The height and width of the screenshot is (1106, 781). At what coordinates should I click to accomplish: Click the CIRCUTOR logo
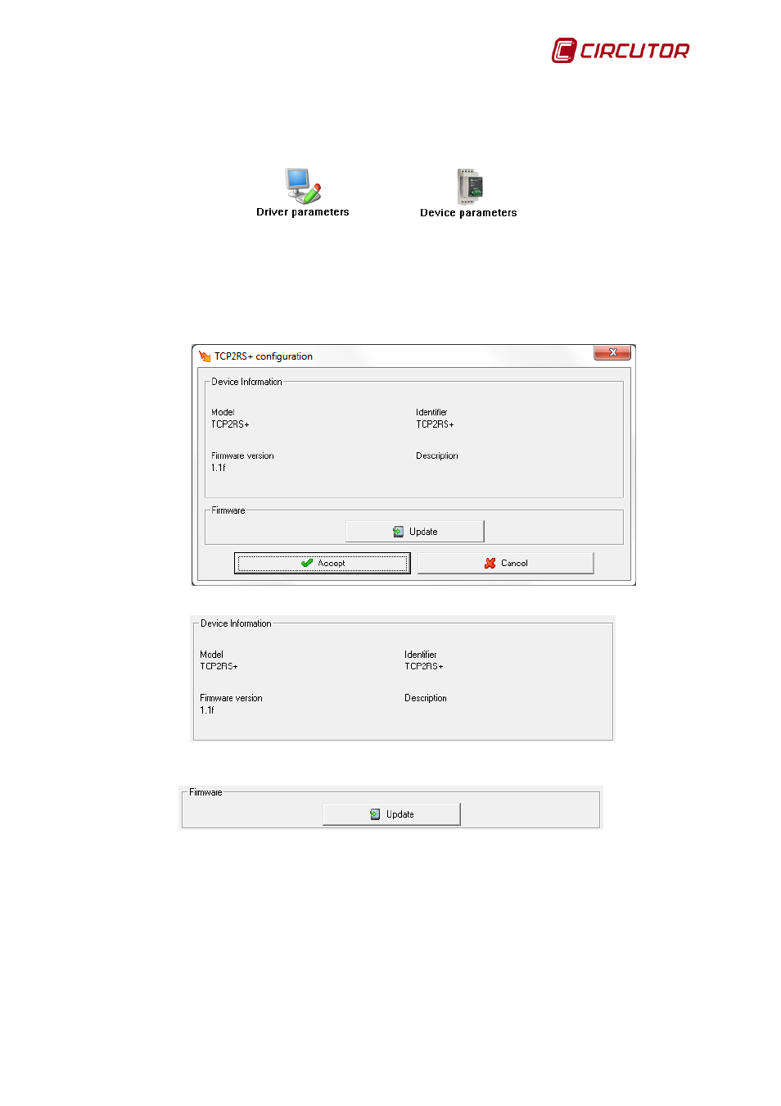[x=621, y=51]
